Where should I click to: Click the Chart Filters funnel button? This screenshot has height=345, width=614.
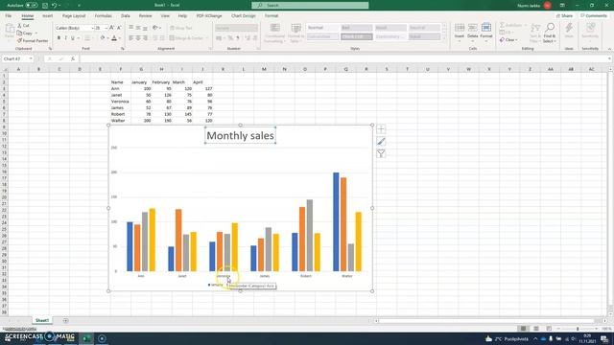click(381, 153)
